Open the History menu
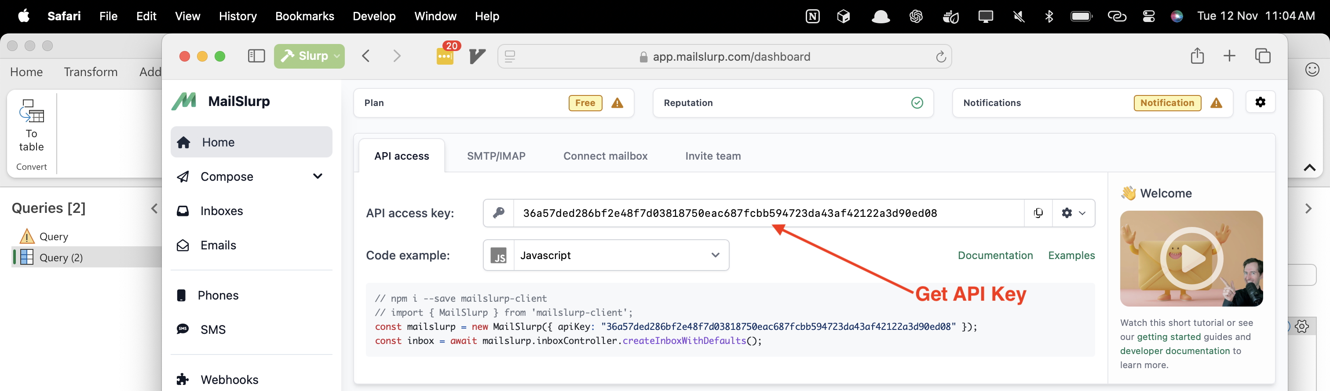Viewport: 1330px width, 391px height. point(237,16)
